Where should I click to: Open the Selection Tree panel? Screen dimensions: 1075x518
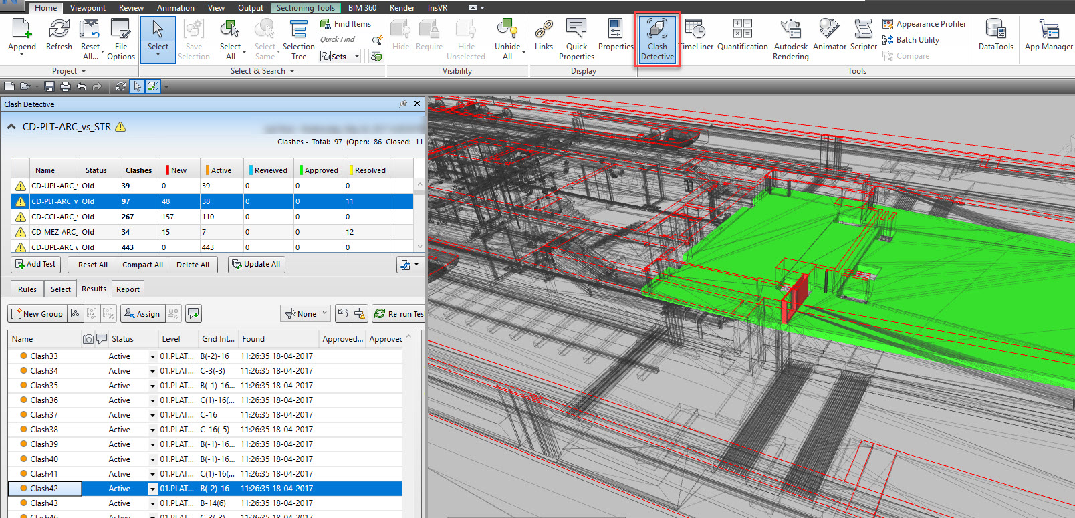click(x=298, y=39)
